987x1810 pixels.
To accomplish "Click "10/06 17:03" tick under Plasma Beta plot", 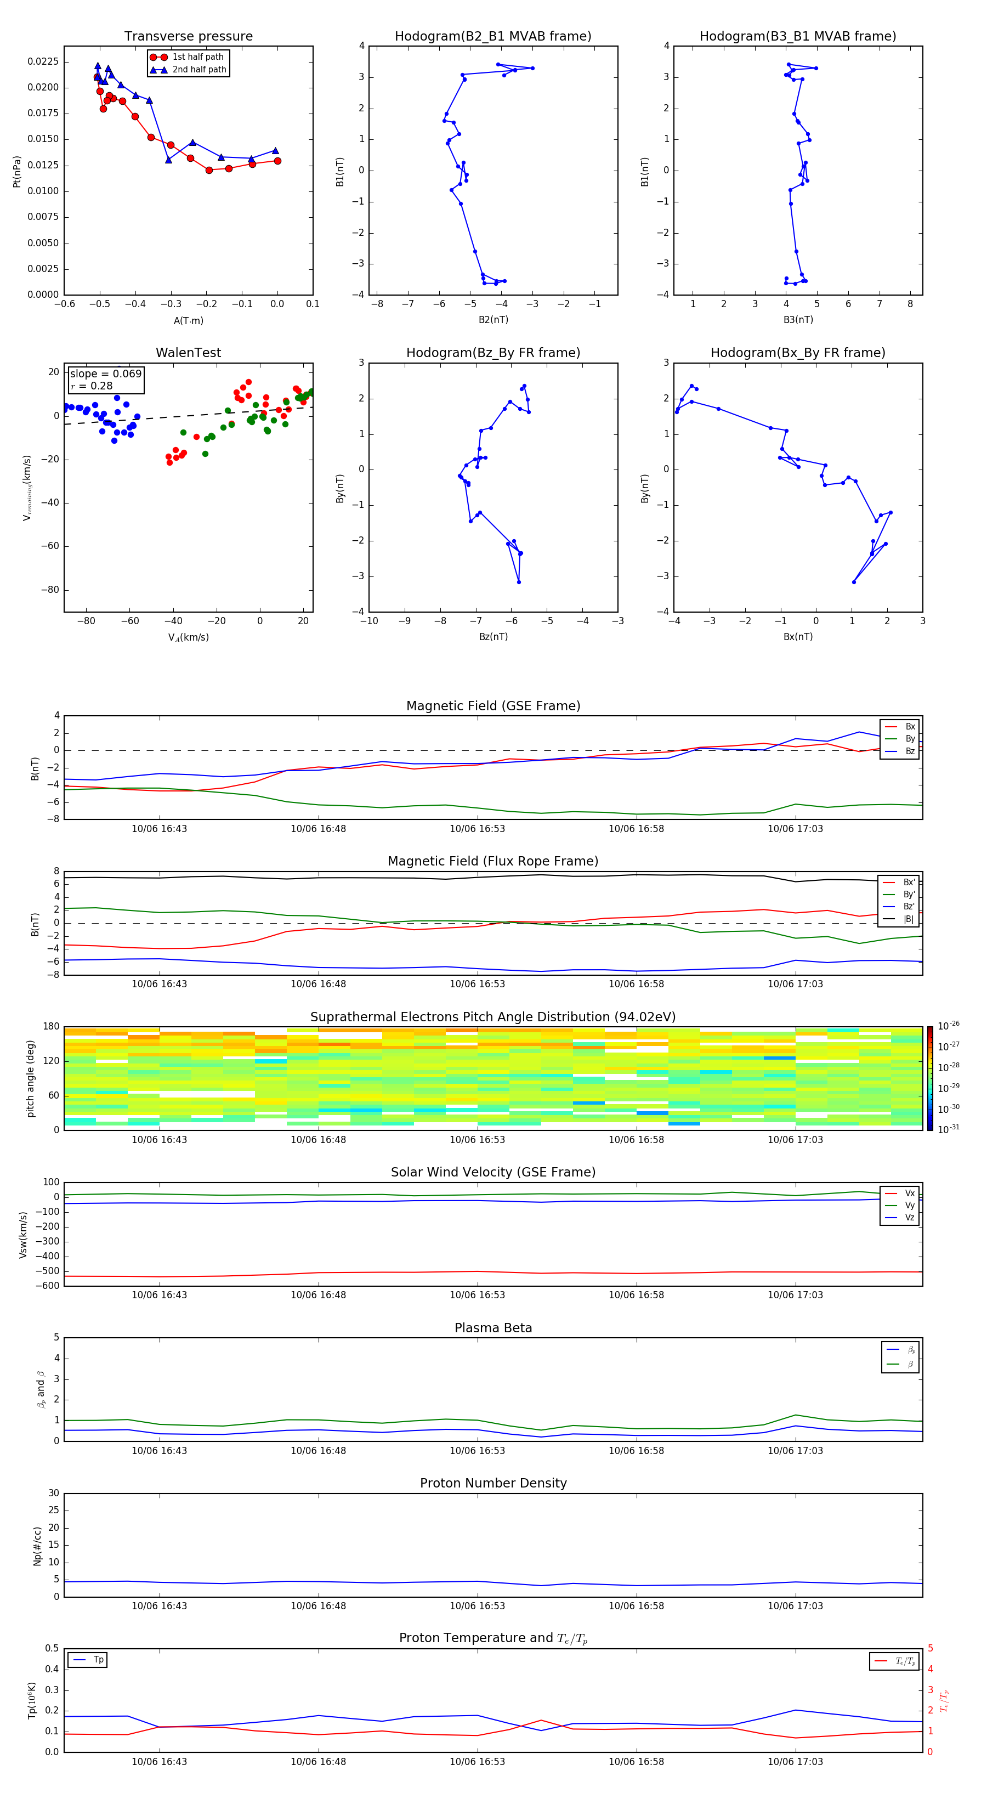I will tap(795, 1451).
